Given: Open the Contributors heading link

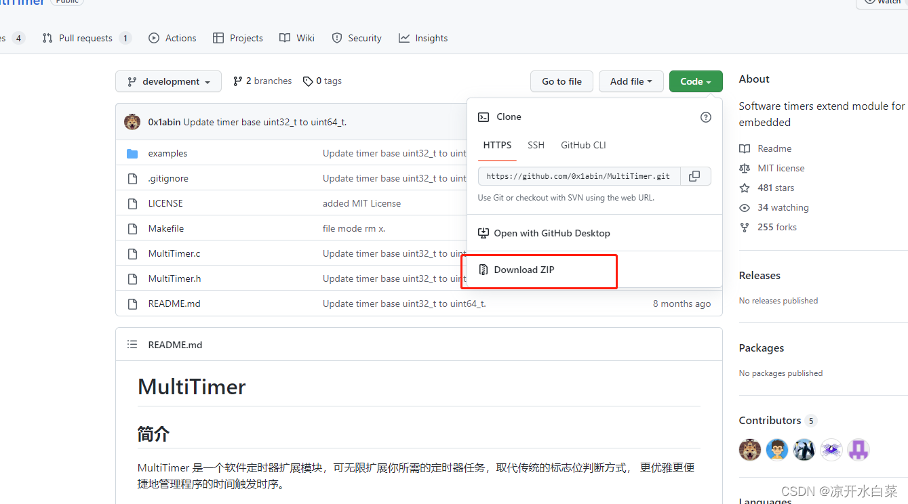Looking at the screenshot, I should point(778,420).
